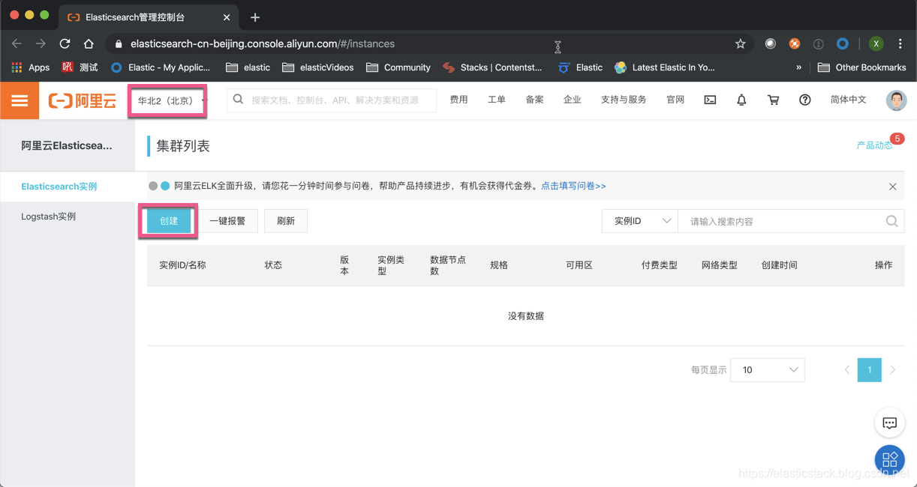
Task: Click the 状态 column header
Action: [273, 265]
